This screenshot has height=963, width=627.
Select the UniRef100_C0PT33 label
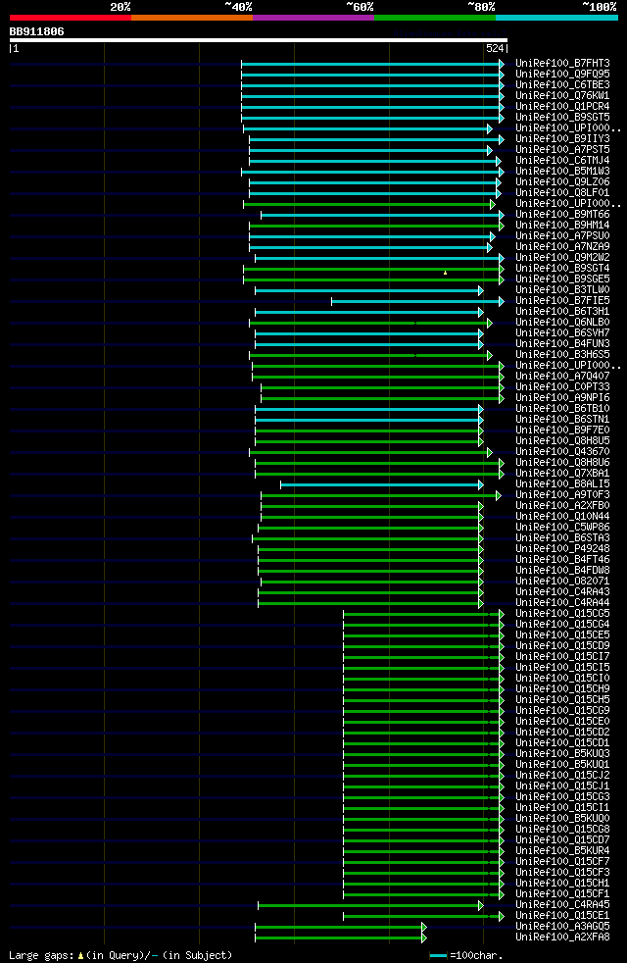point(562,387)
